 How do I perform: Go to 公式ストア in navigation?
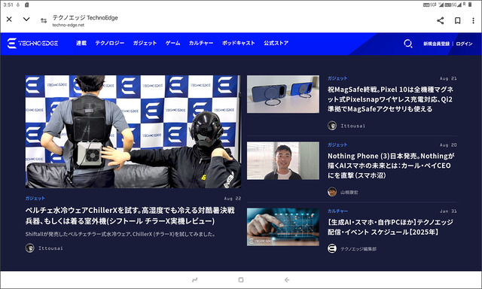[276, 43]
